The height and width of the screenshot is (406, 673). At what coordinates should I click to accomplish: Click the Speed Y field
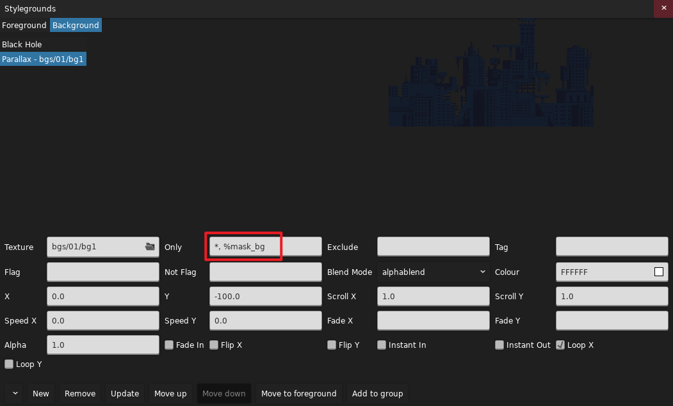coord(265,321)
